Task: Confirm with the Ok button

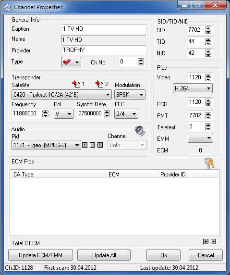Action: point(163,255)
